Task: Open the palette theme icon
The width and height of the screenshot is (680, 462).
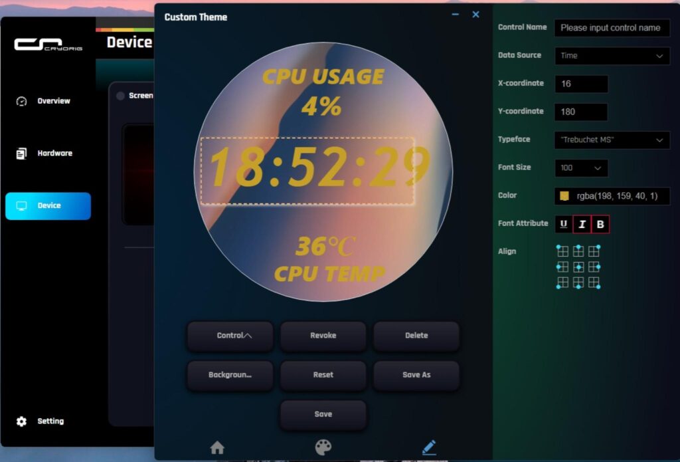Action: (323, 447)
